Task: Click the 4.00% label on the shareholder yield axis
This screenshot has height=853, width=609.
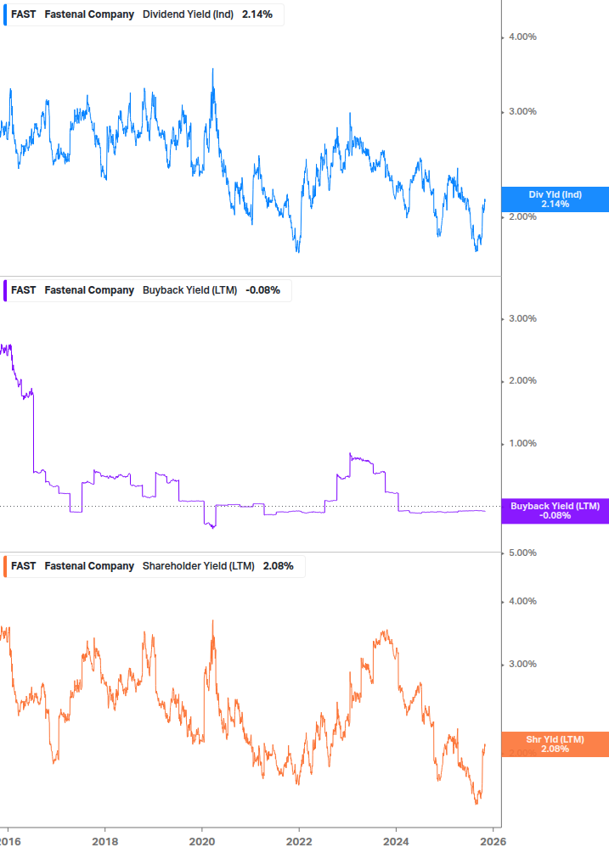Action: click(522, 601)
